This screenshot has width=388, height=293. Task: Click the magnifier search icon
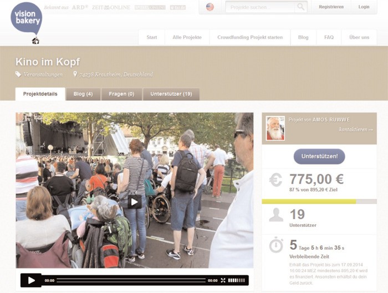300,7
